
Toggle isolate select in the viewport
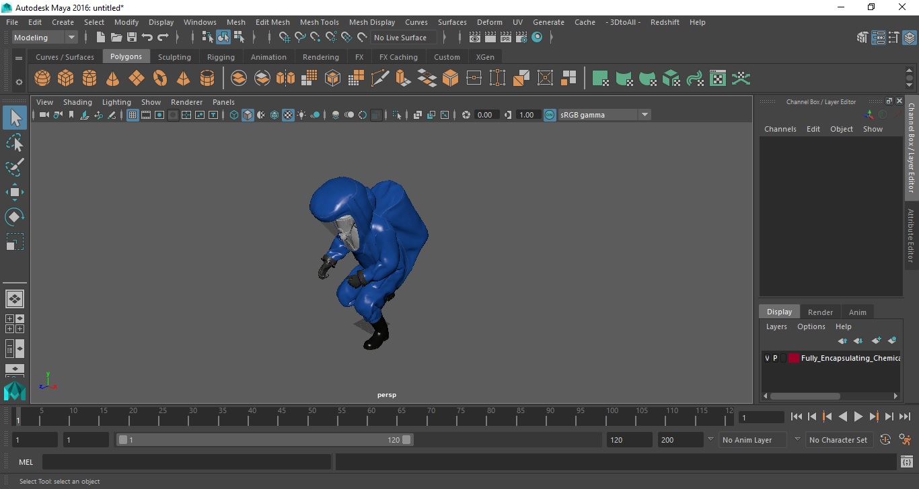coord(398,116)
